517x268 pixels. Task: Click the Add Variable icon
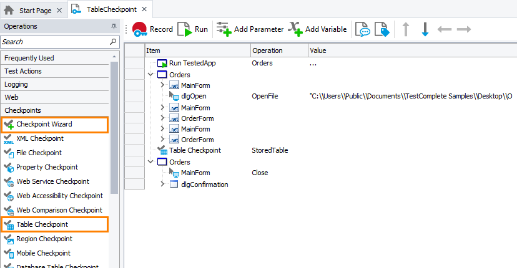(x=295, y=29)
